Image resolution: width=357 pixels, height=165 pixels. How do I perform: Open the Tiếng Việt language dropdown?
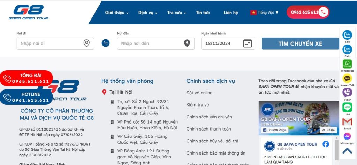coord(264,13)
